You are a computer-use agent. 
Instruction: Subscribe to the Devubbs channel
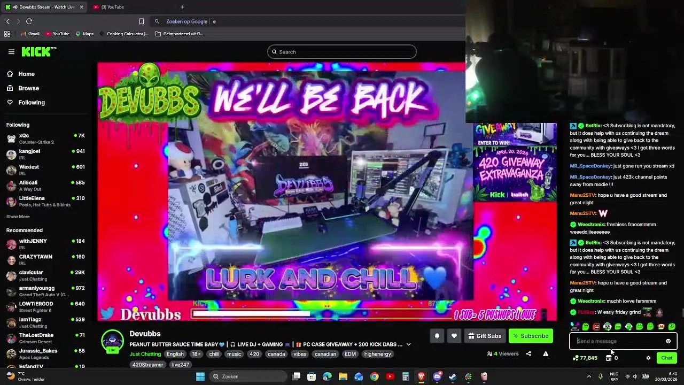click(x=531, y=336)
